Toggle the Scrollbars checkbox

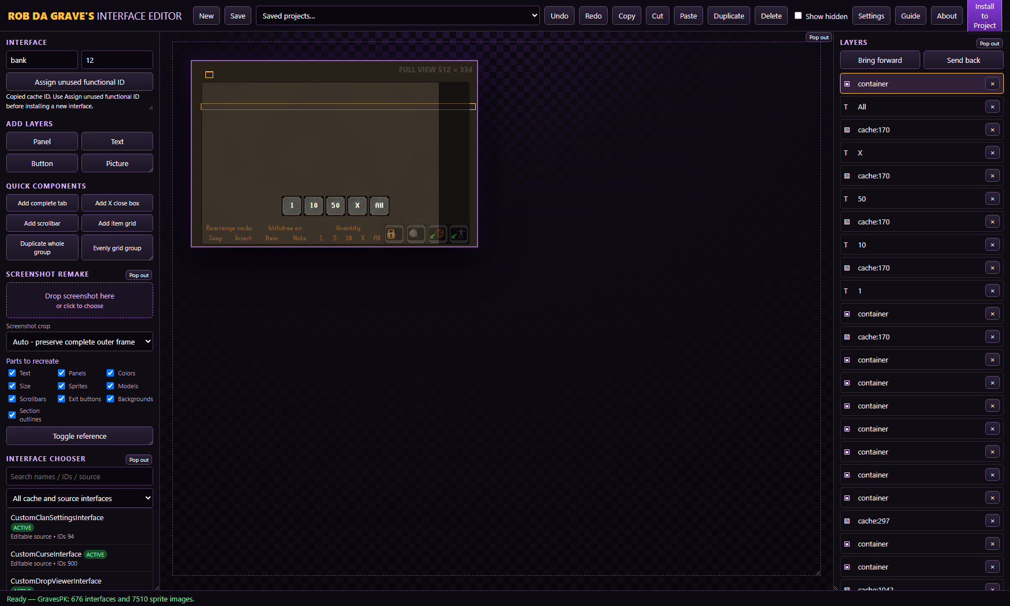pyautogui.click(x=12, y=398)
